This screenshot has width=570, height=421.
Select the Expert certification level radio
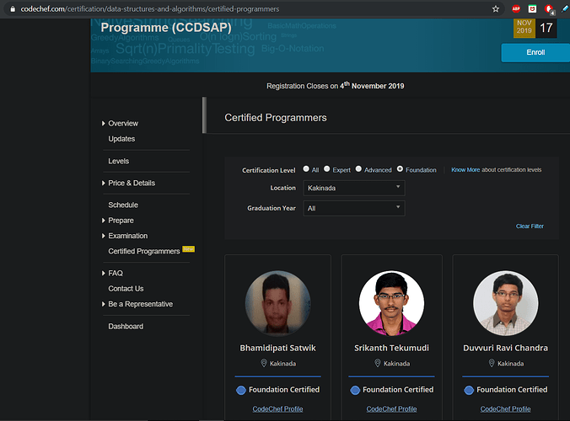327,168
